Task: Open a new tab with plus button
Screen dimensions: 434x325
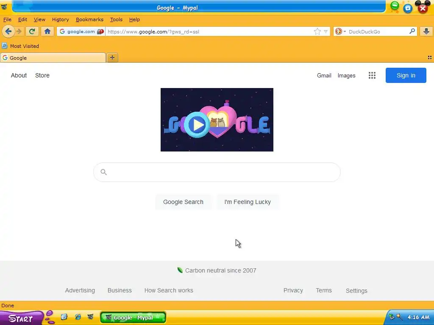Action: click(112, 58)
